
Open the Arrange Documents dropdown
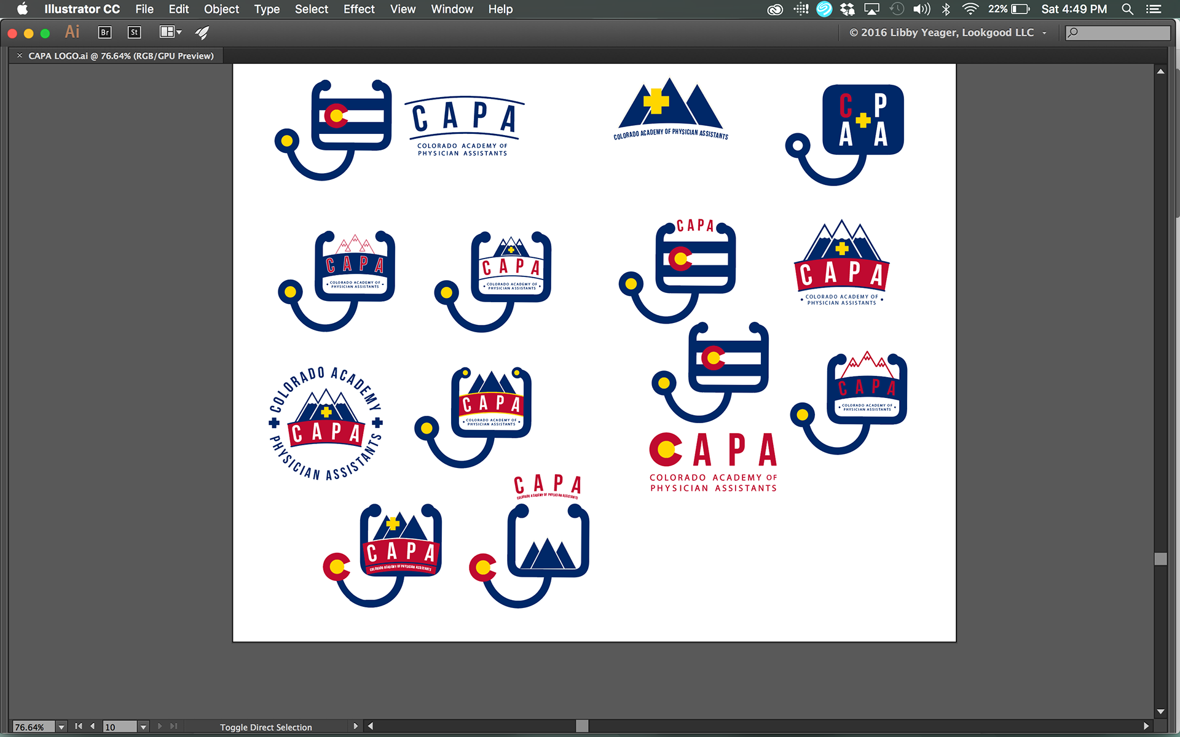coord(171,32)
